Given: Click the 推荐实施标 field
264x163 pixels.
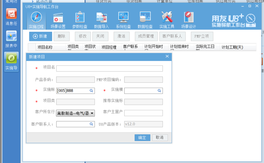Looking at the screenshot, I should 143,102.
